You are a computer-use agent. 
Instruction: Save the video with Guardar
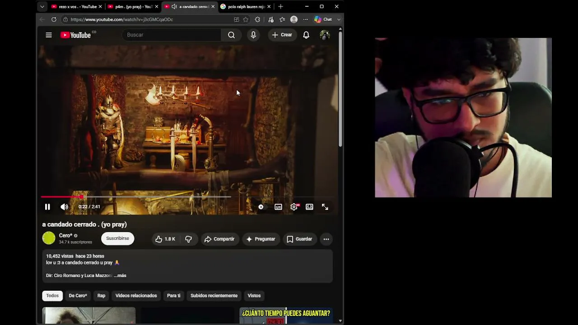point(299,239)
